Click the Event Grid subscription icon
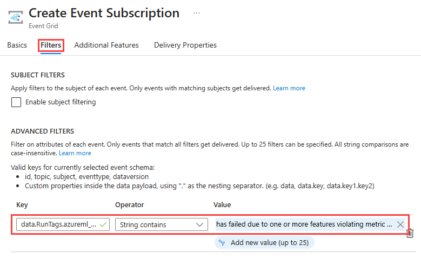This screenshot has height=258, width=421. (15, 17)
